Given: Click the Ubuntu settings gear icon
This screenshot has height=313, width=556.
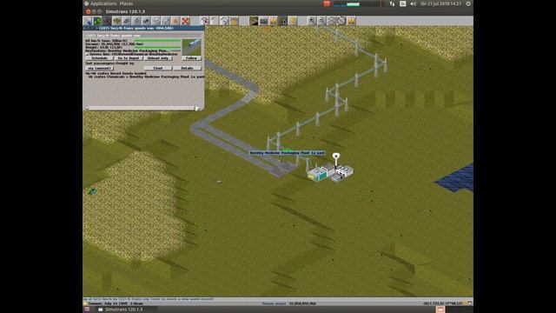Looking at the screenshot, I should tap(468, 3).
